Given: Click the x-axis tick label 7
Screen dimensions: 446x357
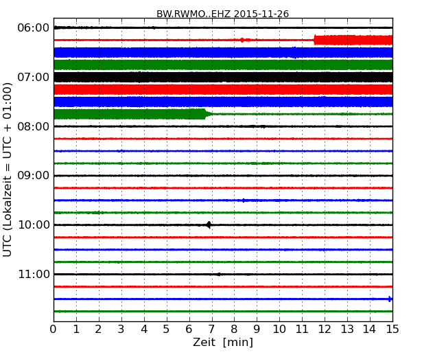Looking at the screenshot, I should click(x=211, y=330).
